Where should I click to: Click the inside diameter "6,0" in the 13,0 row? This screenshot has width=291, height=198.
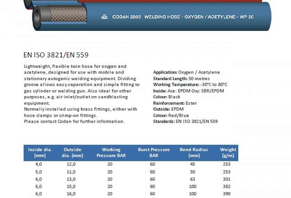tap(39, 179)
